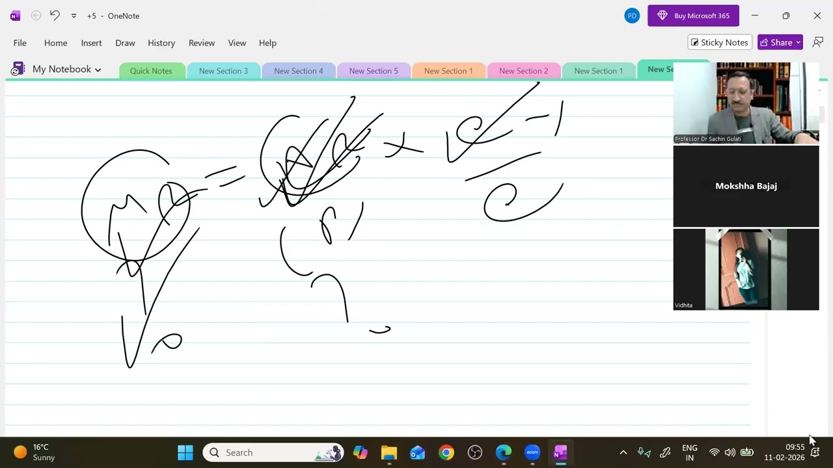Click the microphone in-use tray icon
This screenshot has width=833, height=468.
click(x=644, y=452)
